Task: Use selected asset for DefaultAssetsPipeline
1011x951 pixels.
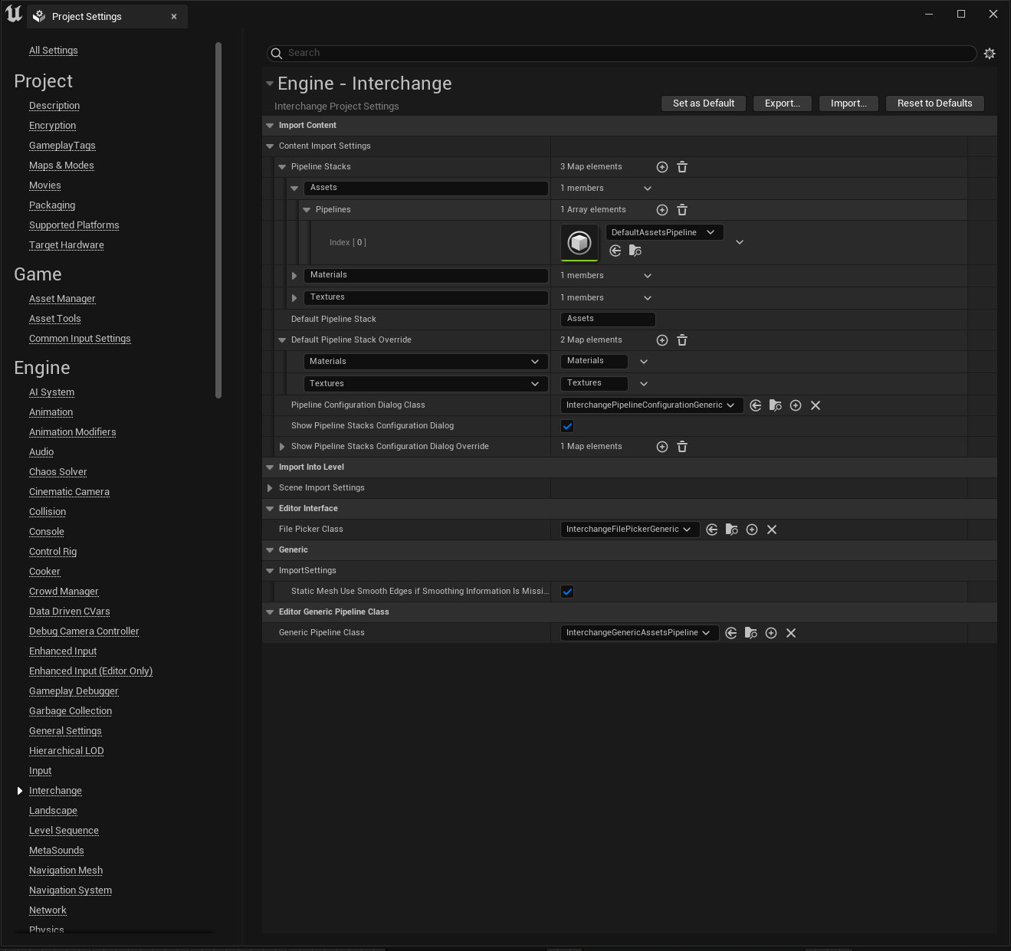Action: point(615,251)
